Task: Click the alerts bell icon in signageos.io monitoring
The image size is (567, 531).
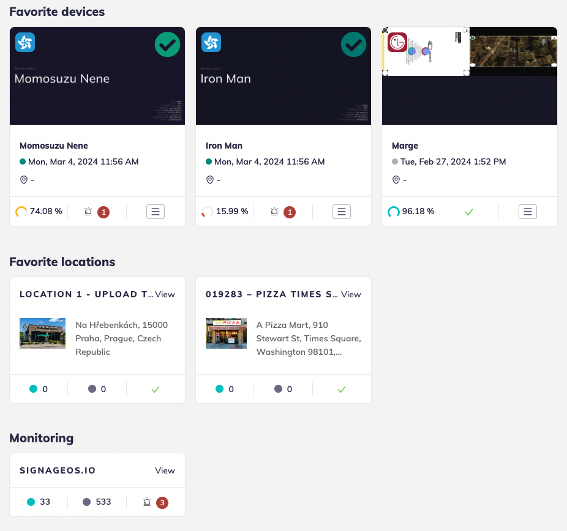Action: pos(147,502)
